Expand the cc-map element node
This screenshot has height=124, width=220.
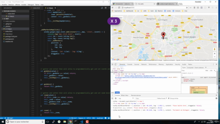114,74
